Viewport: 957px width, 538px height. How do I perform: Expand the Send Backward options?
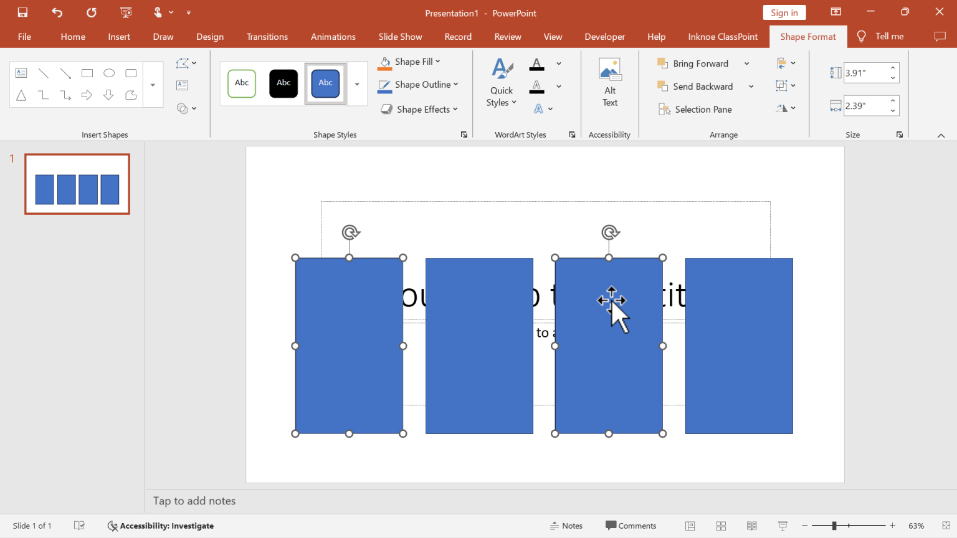point(751,86)
